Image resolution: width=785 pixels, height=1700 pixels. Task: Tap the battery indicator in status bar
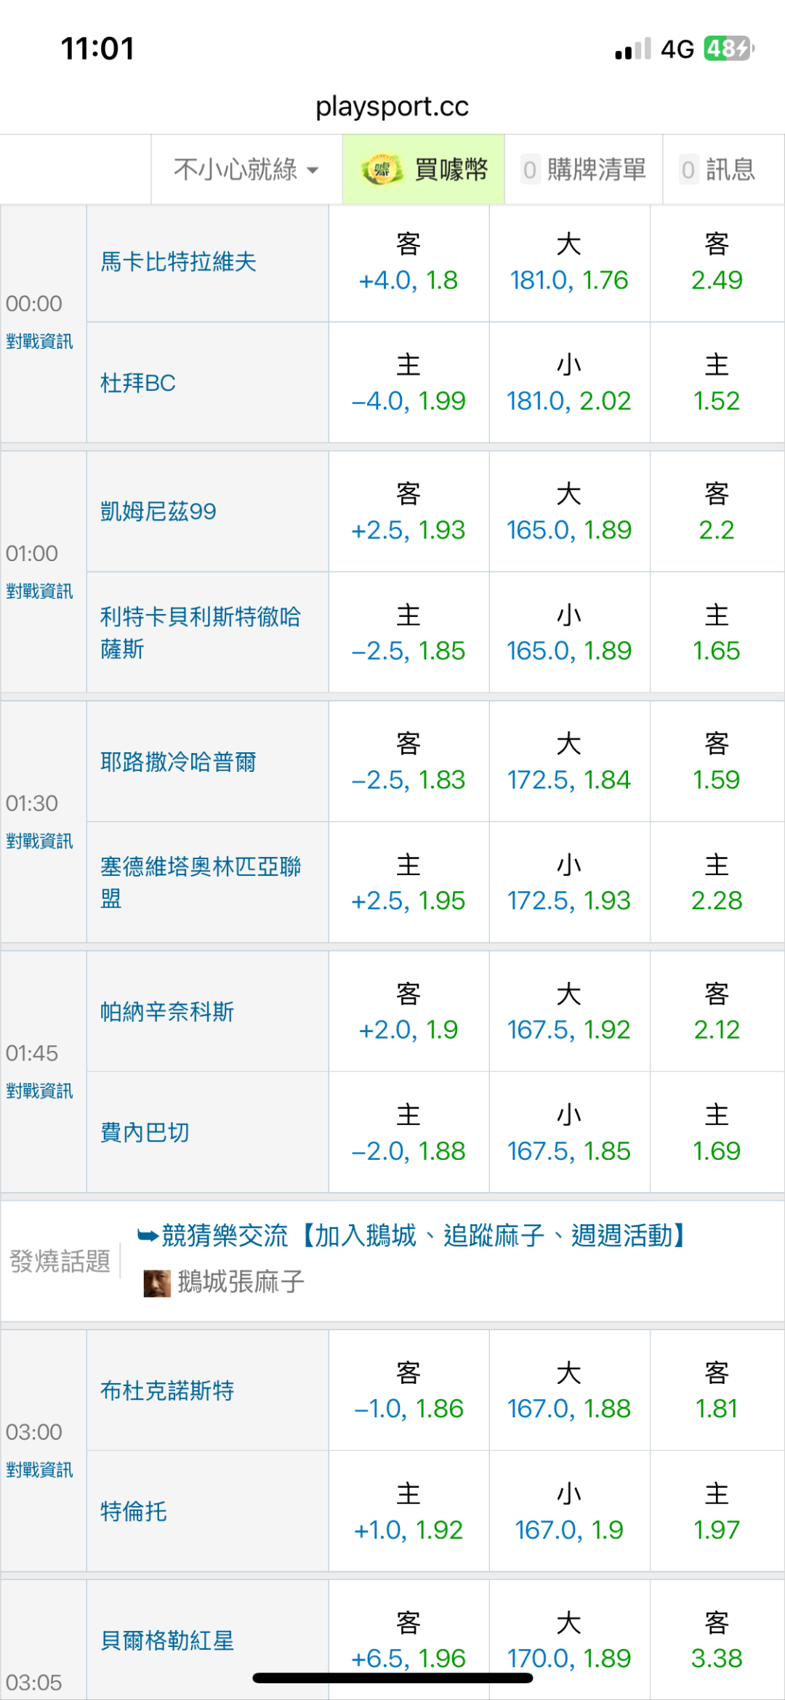[x=729, y=49]
